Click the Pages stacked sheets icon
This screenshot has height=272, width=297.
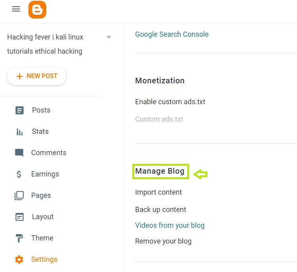coord(19,195)
